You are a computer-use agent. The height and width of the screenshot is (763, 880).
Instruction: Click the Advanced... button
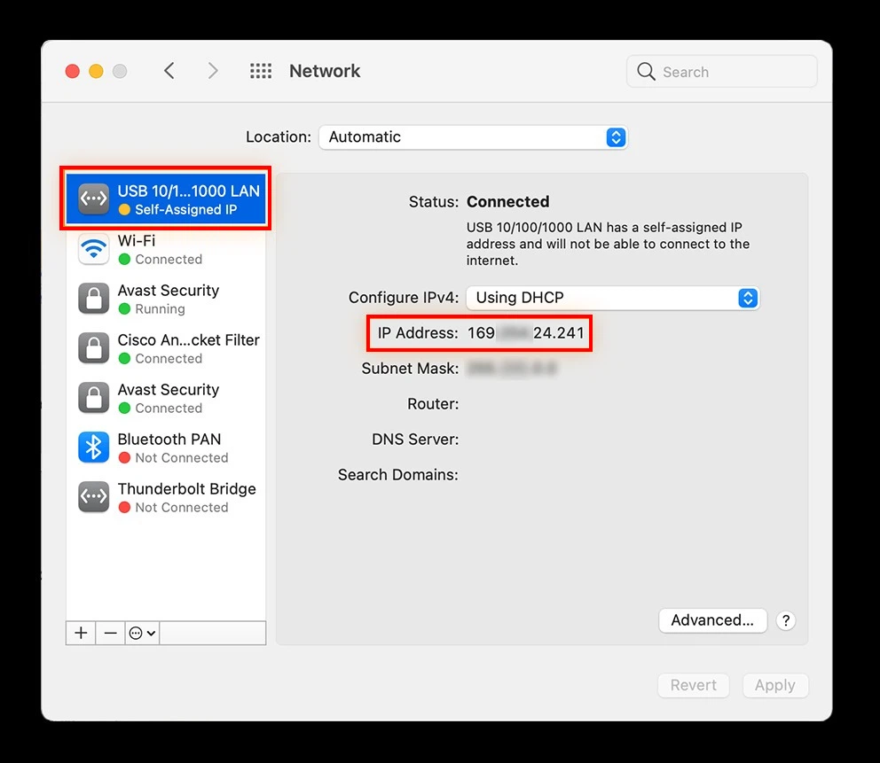(x=712, y=620)
